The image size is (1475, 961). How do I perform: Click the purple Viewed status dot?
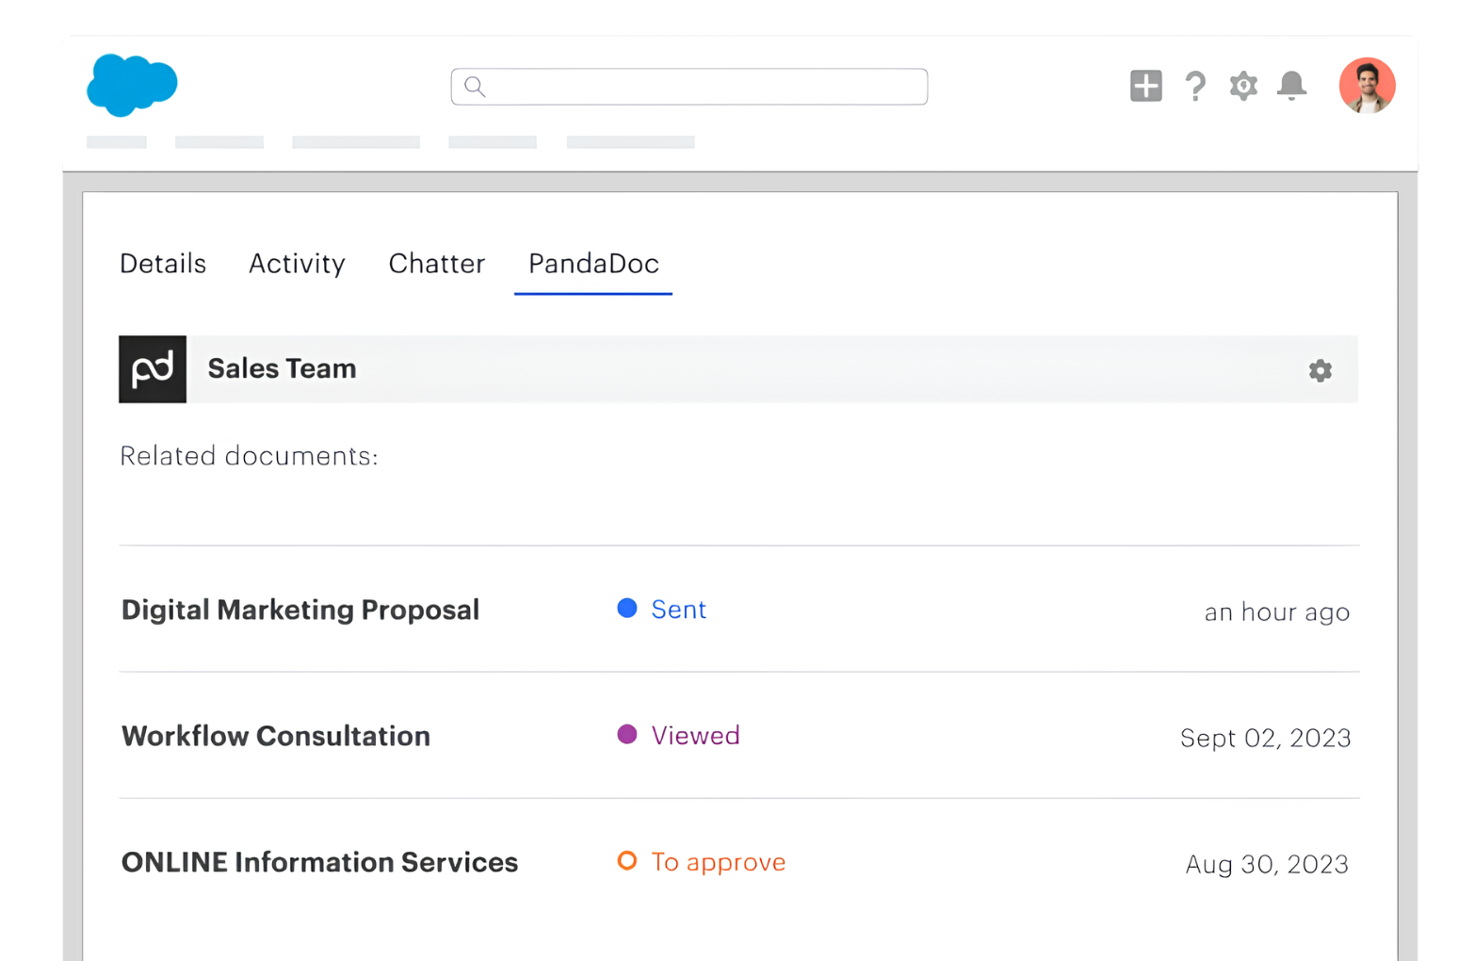626,735
